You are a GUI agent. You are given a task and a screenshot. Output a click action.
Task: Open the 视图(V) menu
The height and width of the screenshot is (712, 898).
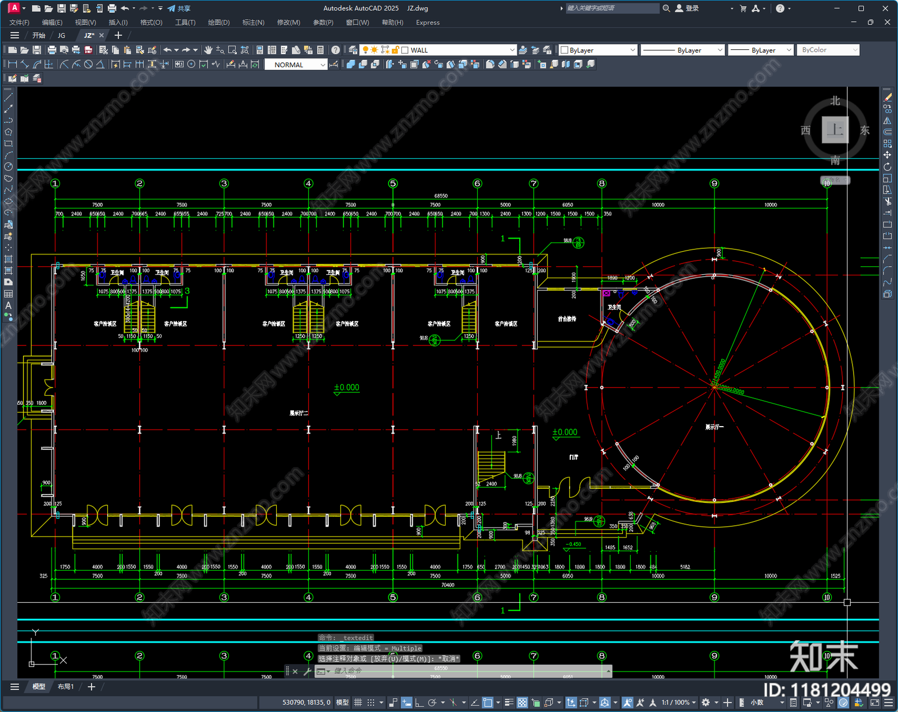click(85, 22)
